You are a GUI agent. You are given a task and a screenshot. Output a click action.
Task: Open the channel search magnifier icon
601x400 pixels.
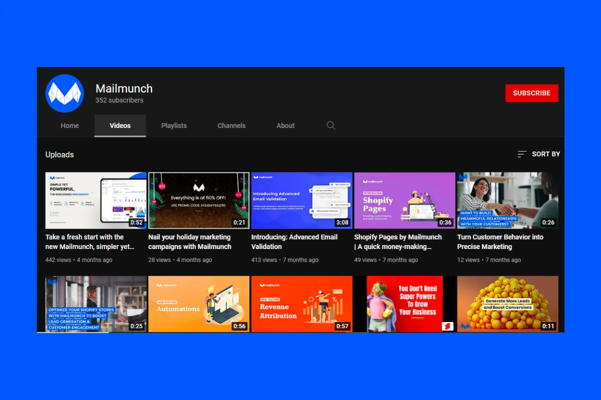pos(331,125)
